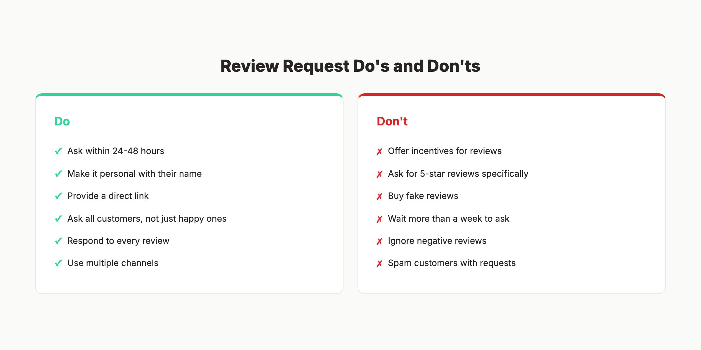701x350 pixels.
Task: Click the checkmark beside 'Ask within 24-48 hours'
Action: (x=58, y=151)
